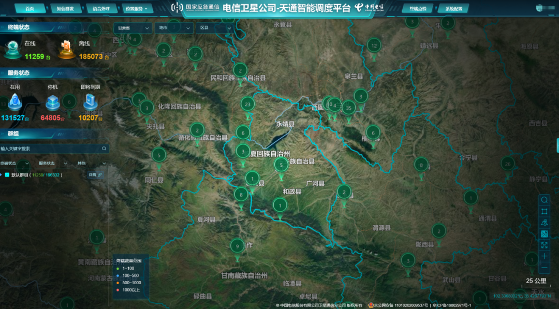Click the orange 500~1000 legend dot
This screenshot has width=559, height=309.
coord(117,283)
